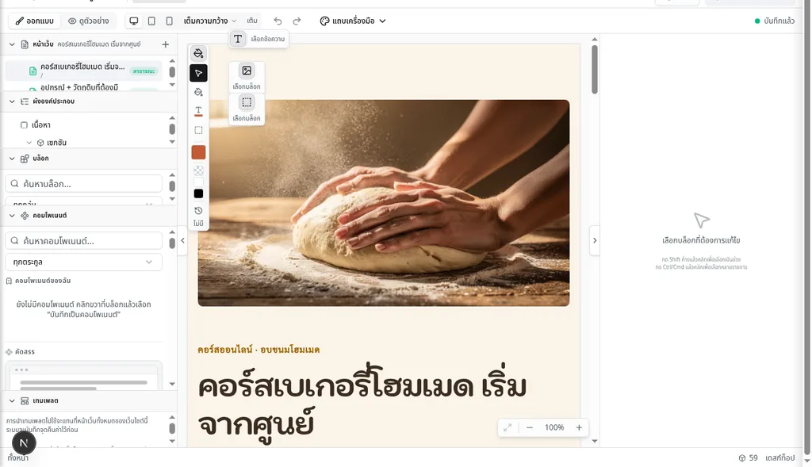Click the image icon เลือกบล็อก chip
Viewport: 812px width, 467px height.
(x=247, y=77)
